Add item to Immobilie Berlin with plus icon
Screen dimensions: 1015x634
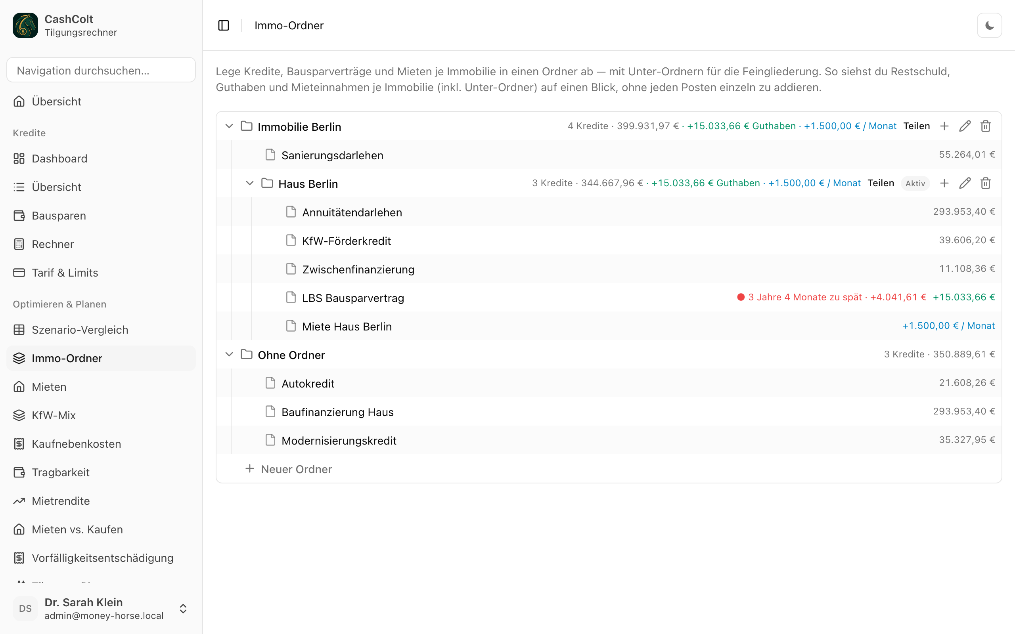(x=944, y=126)
